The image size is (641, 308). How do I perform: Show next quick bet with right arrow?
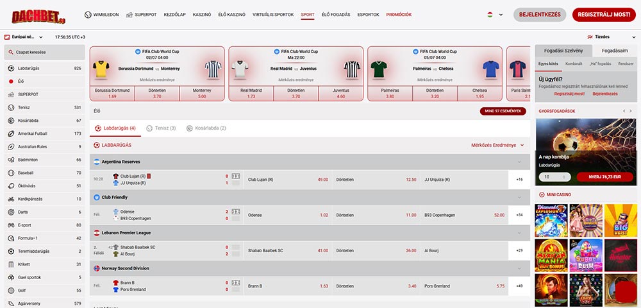(x=631, y=111)
